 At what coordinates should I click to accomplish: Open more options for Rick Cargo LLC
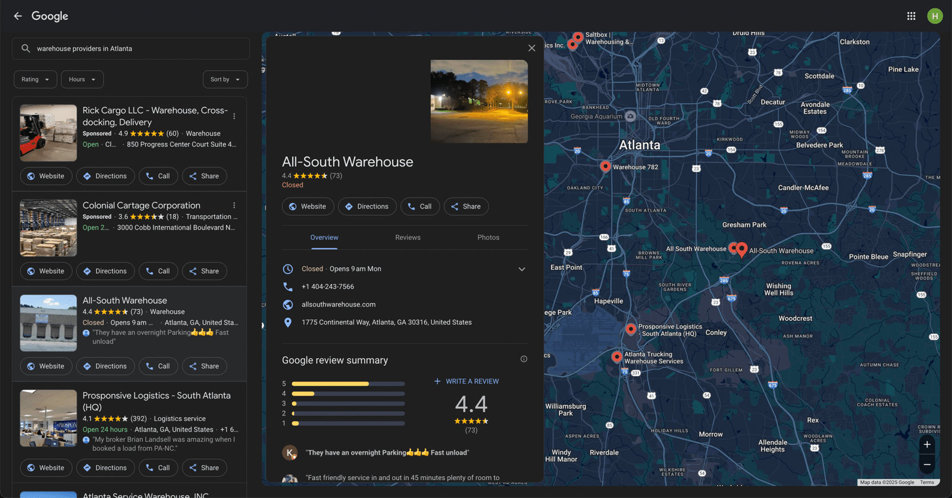tap(234, 116)
